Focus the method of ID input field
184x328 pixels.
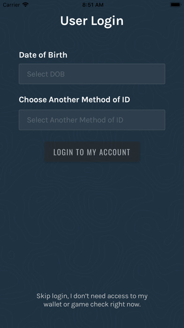[x=92, y=120]
